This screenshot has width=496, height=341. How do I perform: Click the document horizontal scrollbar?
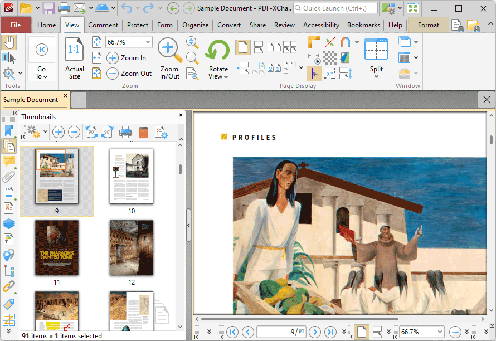click(x=299, y=319)
